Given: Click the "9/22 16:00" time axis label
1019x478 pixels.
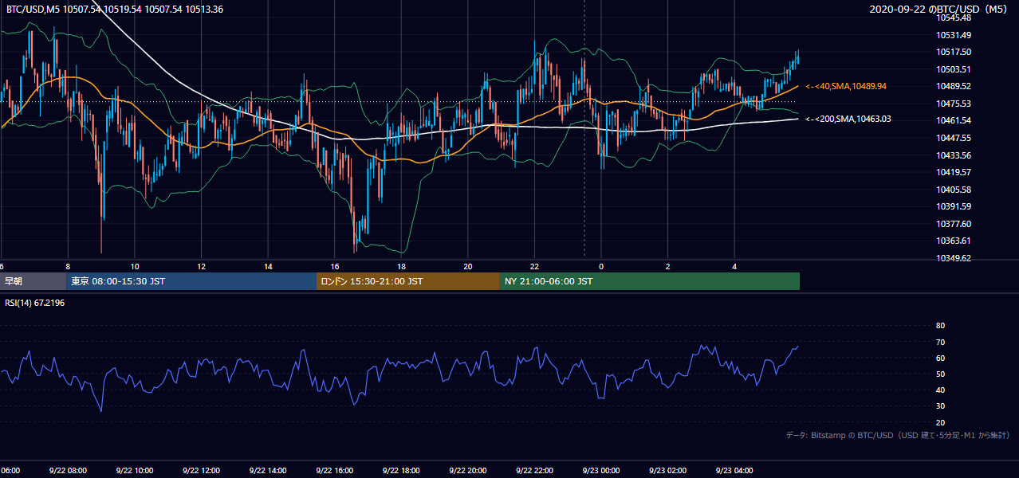Looking at the screenshot, I should (334, 471).
